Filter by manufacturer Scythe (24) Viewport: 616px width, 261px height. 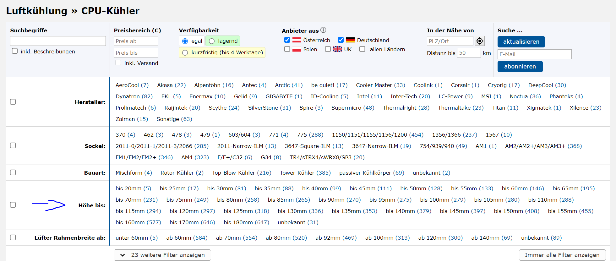point(224,108)
